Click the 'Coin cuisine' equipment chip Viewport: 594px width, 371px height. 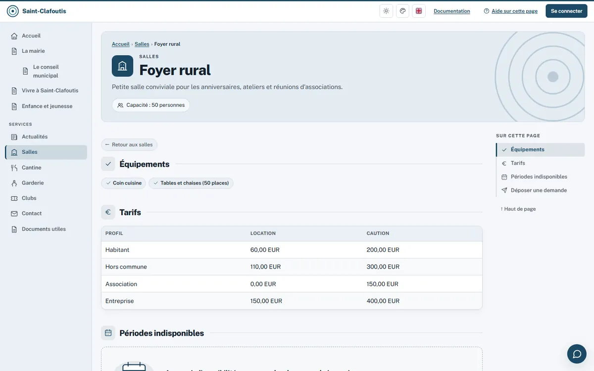coord(124,183)
